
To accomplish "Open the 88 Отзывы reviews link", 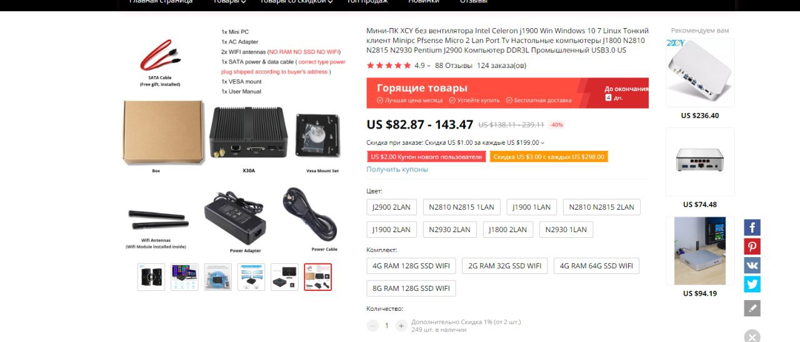I will click(453, 66).
